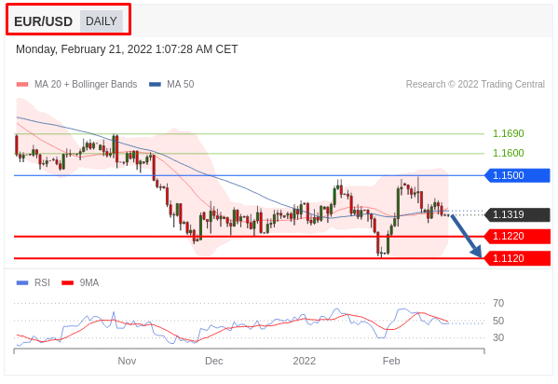Click the blue downward forecast arrow

point(466,236)
